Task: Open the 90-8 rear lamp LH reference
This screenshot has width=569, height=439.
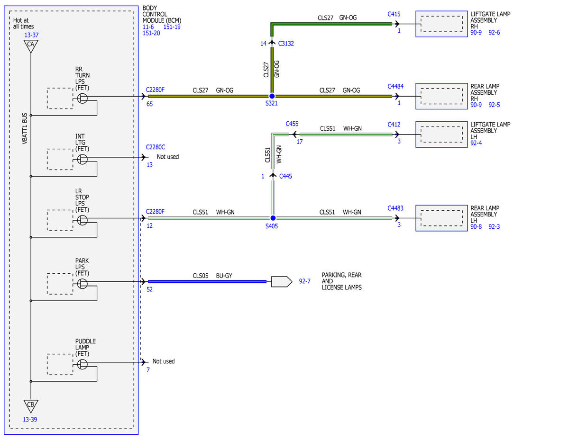Action: tap(476, 226)
